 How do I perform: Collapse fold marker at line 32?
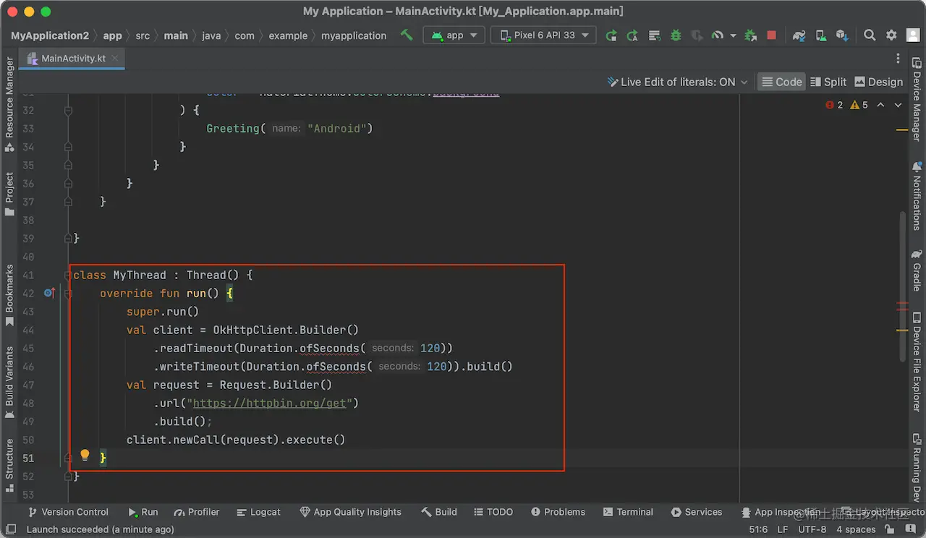point(68,111)
